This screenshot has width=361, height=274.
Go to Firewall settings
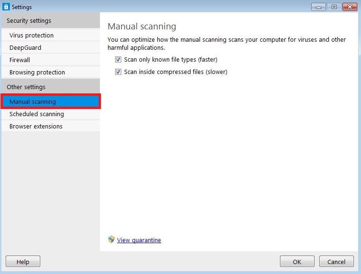click(51, 60)
